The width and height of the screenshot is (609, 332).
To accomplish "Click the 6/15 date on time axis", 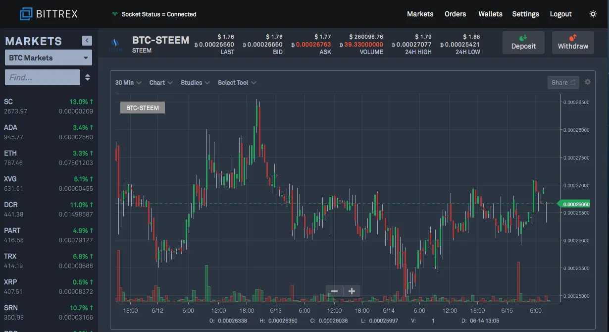I will pos(507,311).
